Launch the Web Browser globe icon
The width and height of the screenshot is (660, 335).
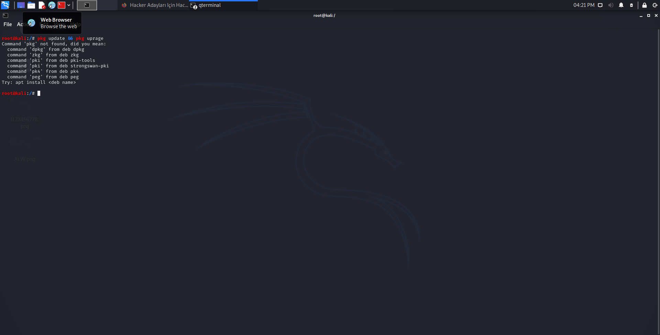tap(52, 5)
